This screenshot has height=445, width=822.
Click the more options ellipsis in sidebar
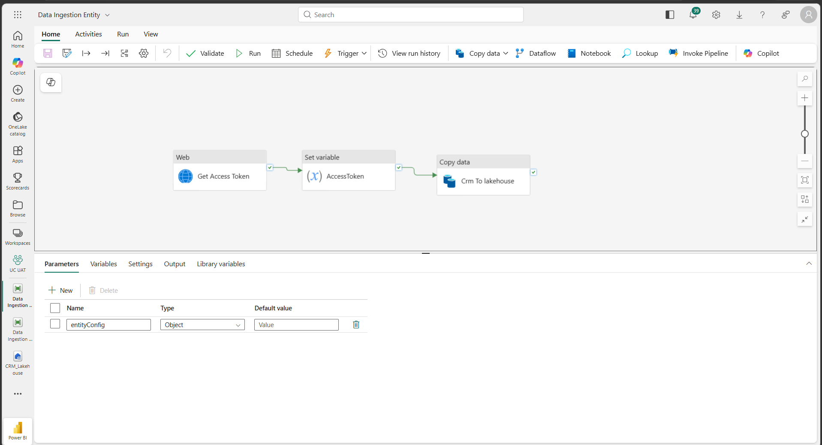point(18,394)
